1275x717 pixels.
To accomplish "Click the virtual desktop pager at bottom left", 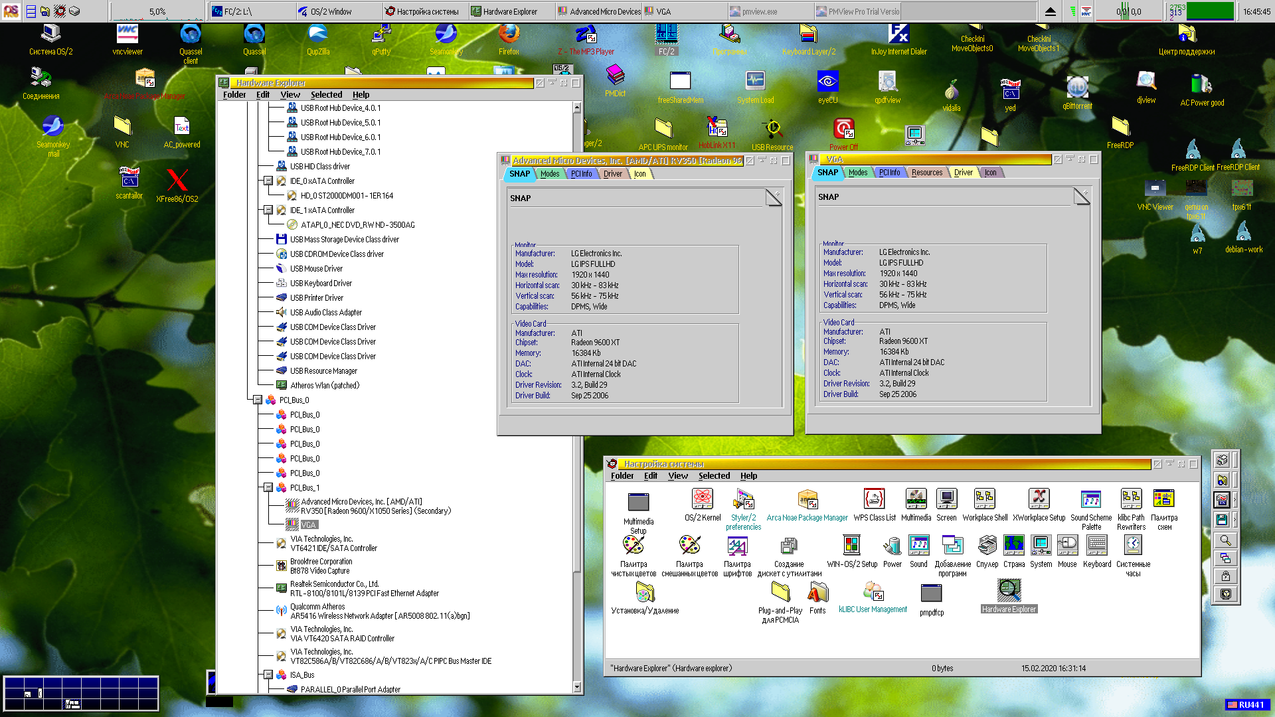I will 81,693.
